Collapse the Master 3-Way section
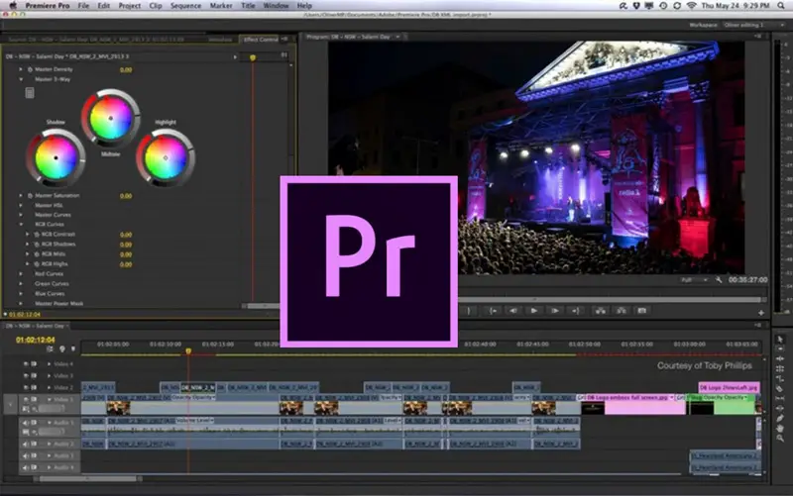Viewport: 793px width, 496px height. point(20,79)
